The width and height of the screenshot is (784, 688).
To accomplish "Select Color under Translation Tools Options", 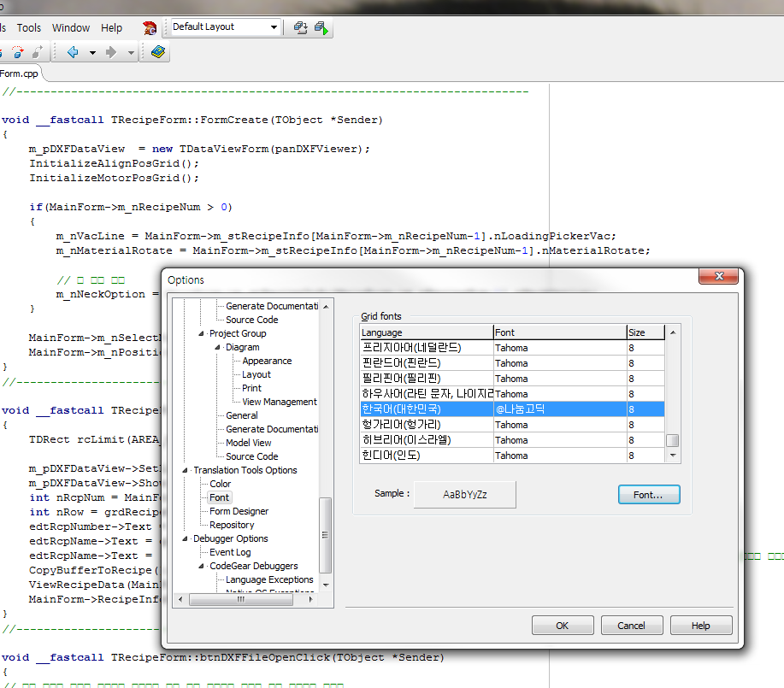I will point(221,484).
